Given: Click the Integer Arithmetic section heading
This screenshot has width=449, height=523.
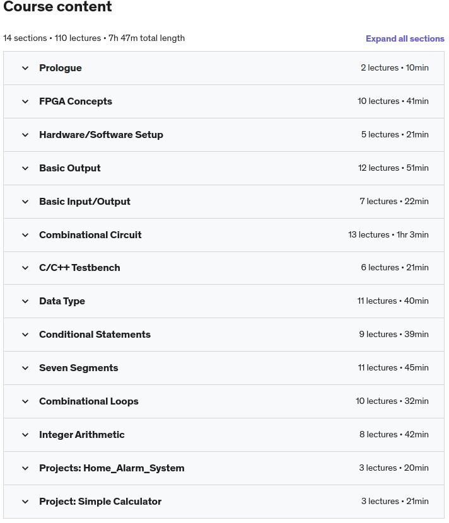Looking at the screenshot, I should (x=82, y=435).
